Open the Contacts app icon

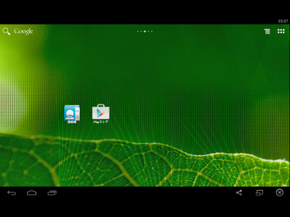(x=72, y=114)
